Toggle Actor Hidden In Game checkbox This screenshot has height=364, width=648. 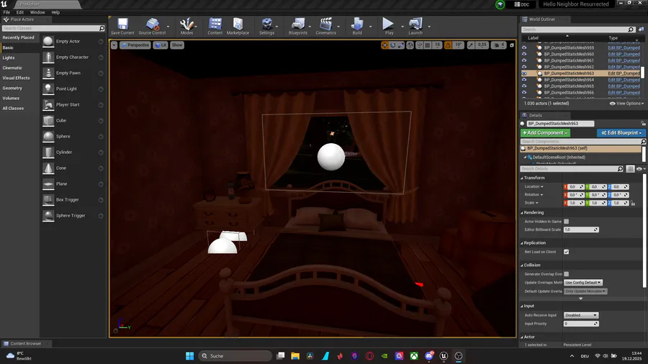566,222
